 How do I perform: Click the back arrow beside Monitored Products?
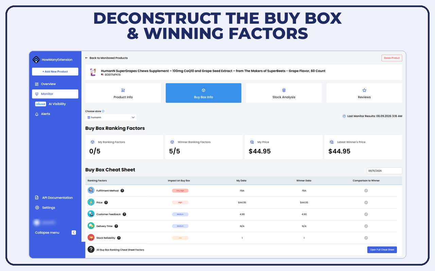tap(87, 58)
